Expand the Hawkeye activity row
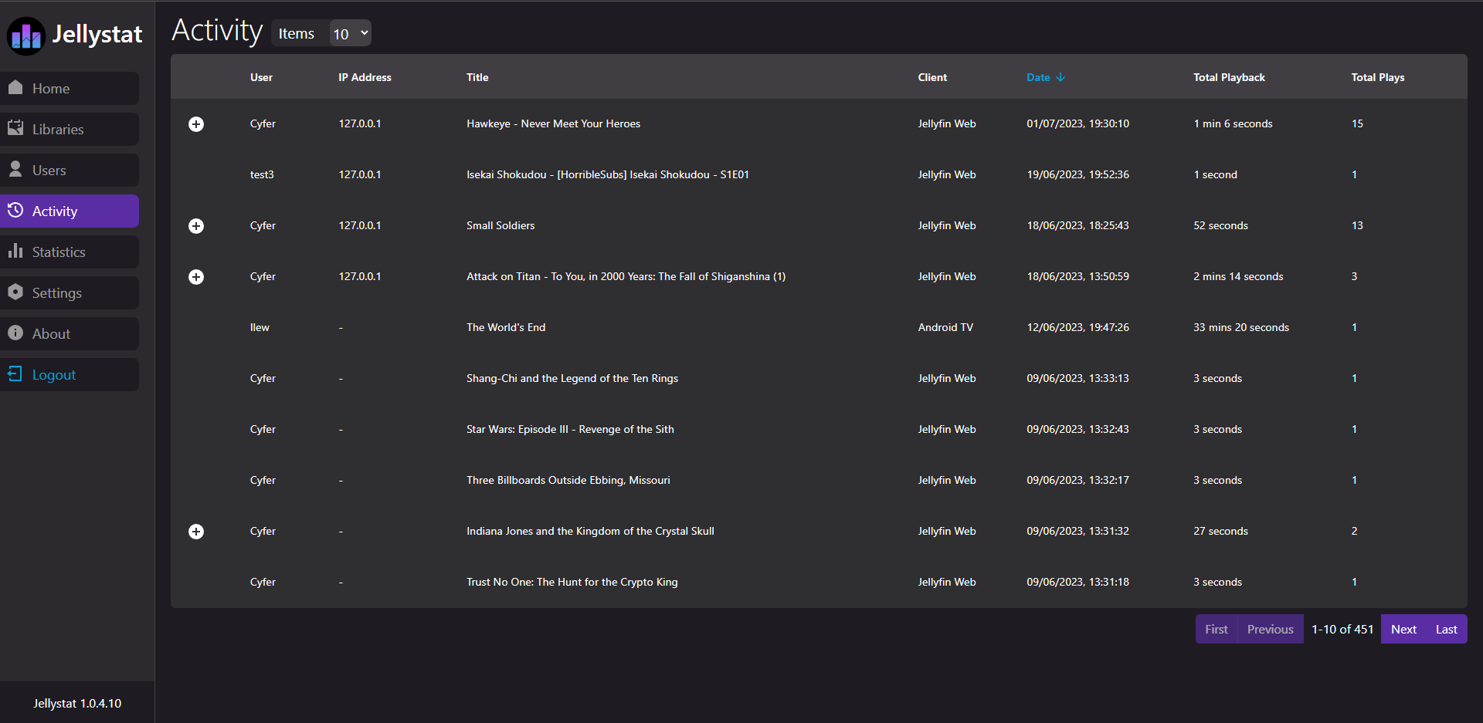1483x723 pixels. (x=196, y=124)
